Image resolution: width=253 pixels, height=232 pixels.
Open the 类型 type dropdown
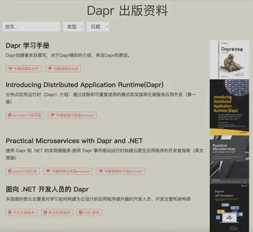pos(73,27)
